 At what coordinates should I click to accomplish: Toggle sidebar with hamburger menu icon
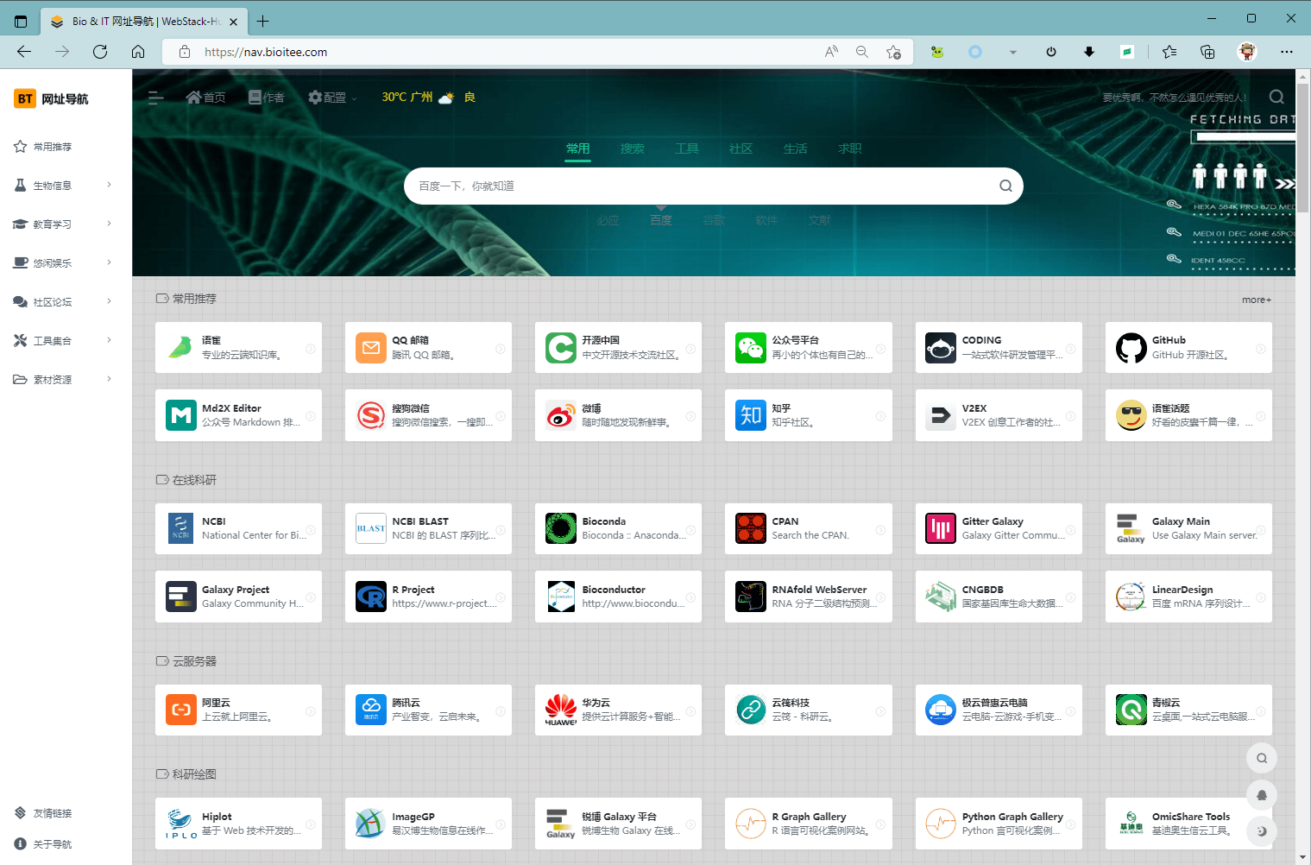pyautogui.click(x=156, y=98)
